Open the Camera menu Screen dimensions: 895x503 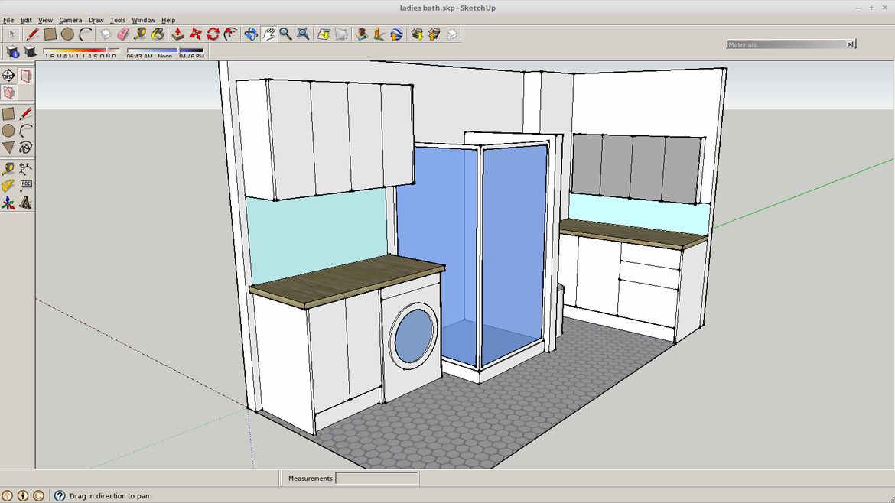point(70,20)
